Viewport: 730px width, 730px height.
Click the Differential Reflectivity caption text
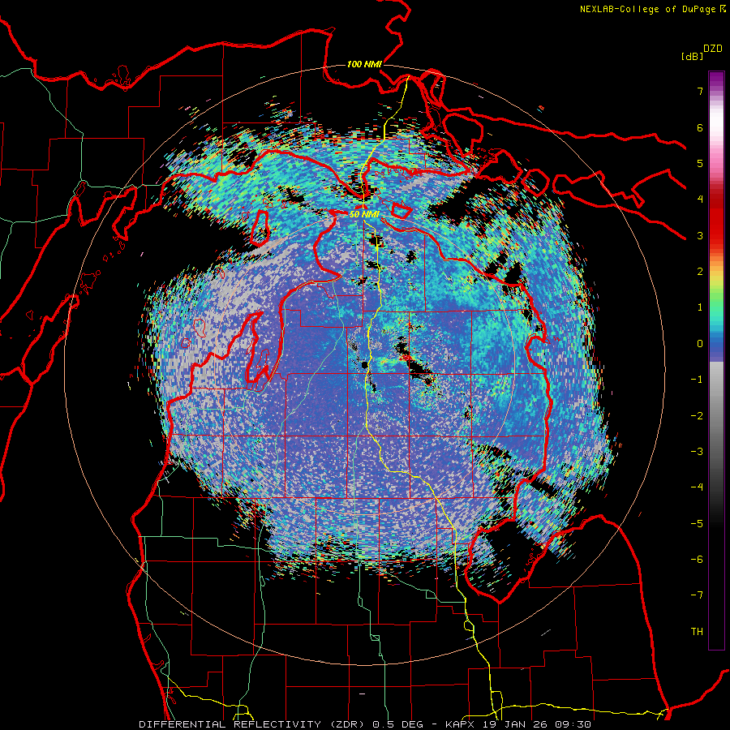coord(365,724)
